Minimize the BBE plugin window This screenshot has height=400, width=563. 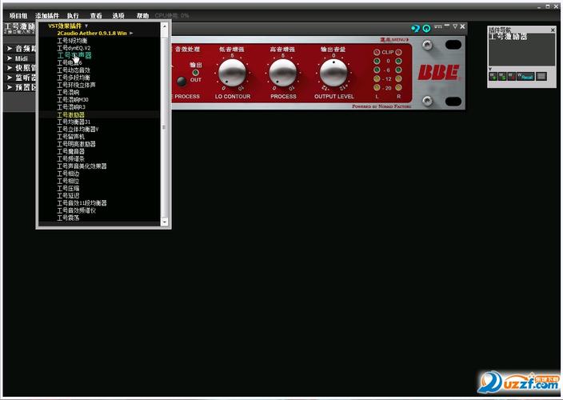coord(447,26)
